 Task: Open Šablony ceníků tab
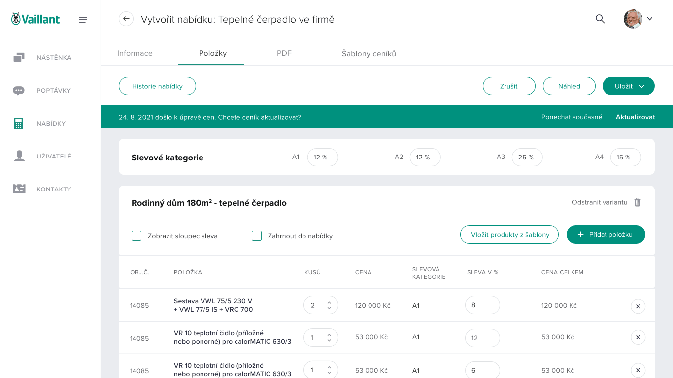click(x=369, y=54)
